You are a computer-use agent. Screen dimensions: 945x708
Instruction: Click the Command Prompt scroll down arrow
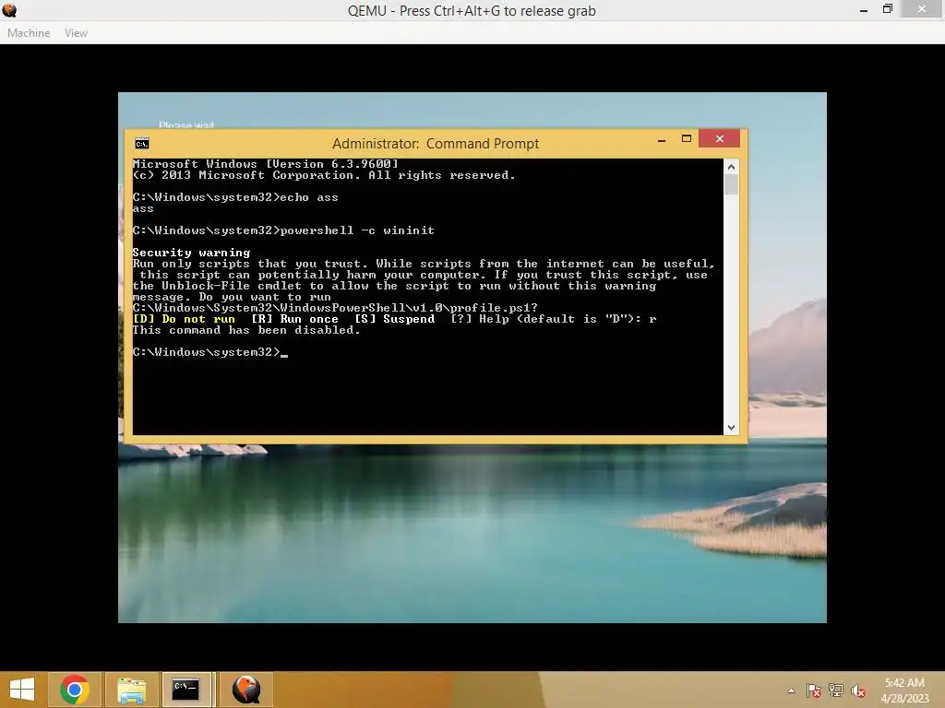(731, 428)
